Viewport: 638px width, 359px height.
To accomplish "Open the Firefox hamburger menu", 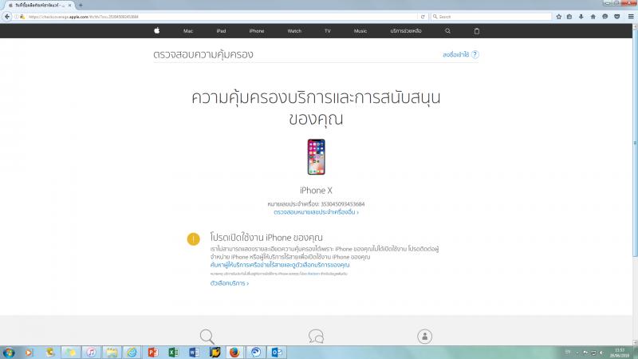I will 631,17.
